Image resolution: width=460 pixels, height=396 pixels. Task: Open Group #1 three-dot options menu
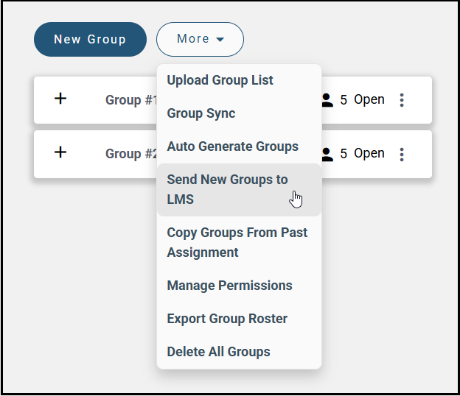coord(402,100)
